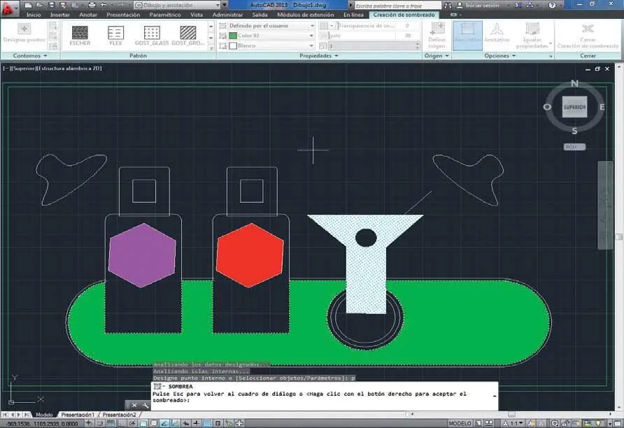The width and height of the screenshot is (624, 428).
Task: Switch to the Presentación1 layout tab
Action: click(77, 415)
